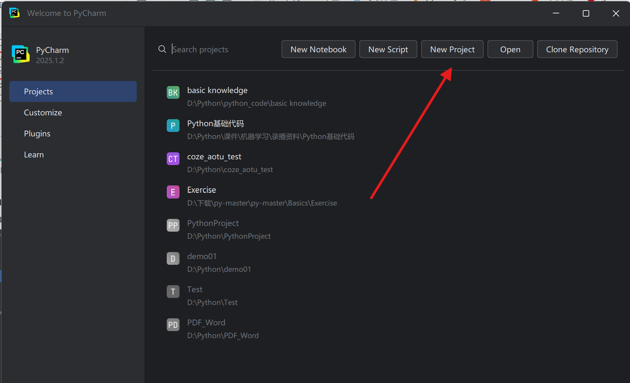Click the gray D icon for demo01

click(x=173, y=258)
